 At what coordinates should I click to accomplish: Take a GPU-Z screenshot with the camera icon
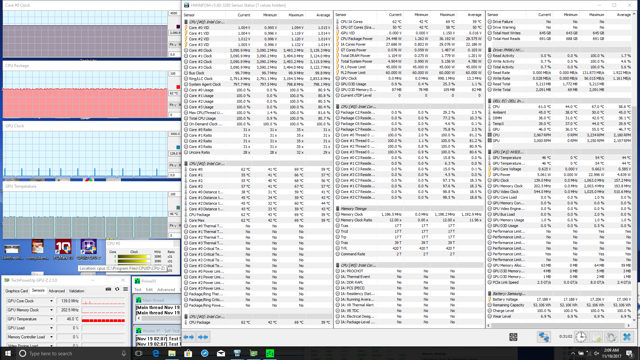click(108, 289)
